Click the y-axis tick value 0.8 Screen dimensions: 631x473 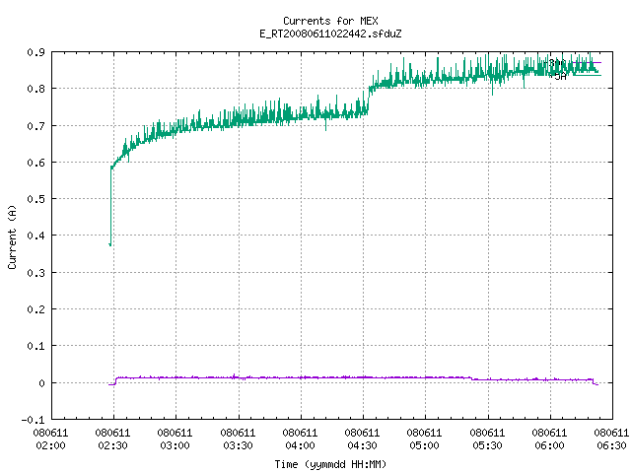pos(35,89)
